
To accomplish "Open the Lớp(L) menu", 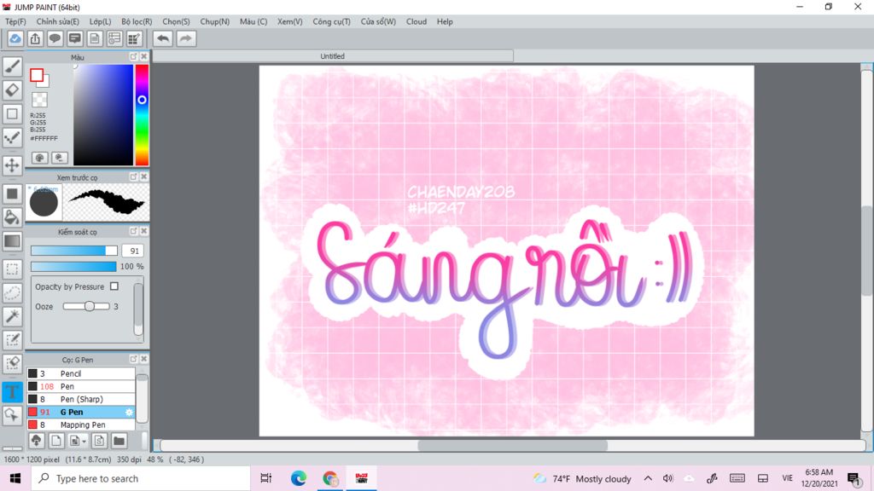I will click(x=101, y=21).
